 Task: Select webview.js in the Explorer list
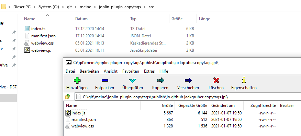41,50
